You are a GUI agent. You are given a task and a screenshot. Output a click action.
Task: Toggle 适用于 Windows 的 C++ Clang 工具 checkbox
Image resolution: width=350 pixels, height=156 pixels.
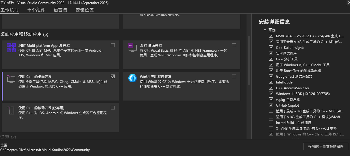coord(271,134)
